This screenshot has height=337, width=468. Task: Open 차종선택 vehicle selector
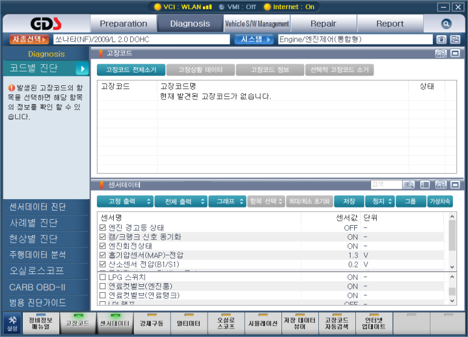[x=29, y=39]
